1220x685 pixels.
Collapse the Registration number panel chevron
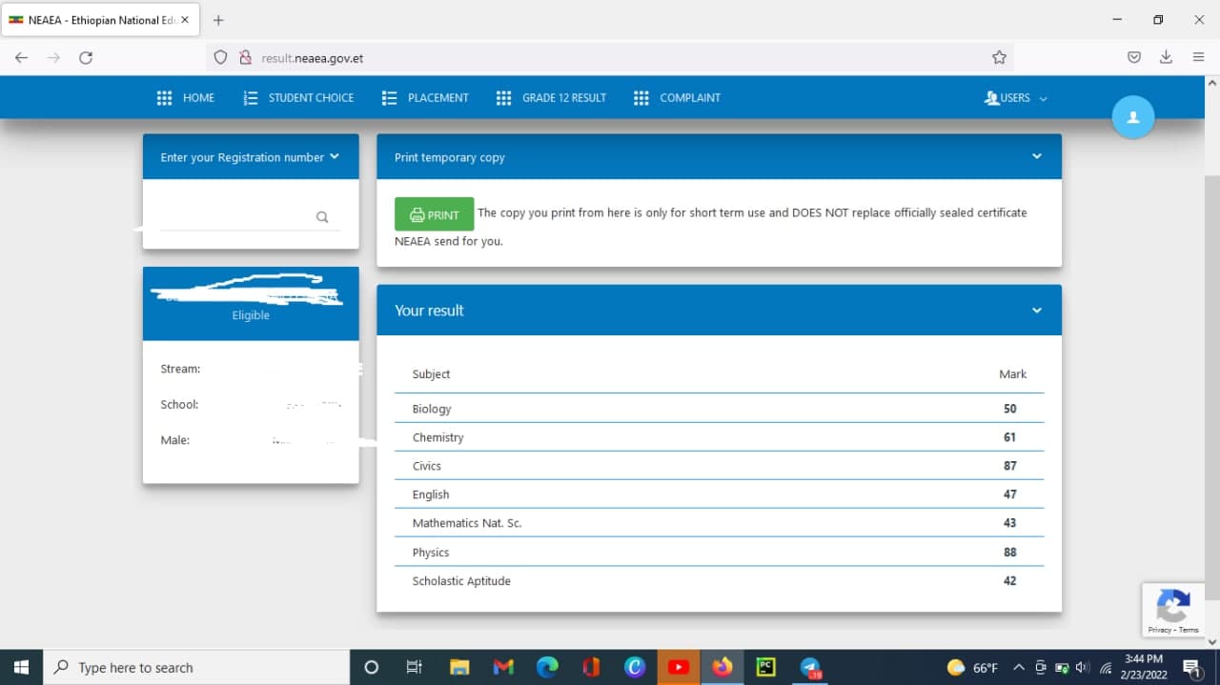335,157
